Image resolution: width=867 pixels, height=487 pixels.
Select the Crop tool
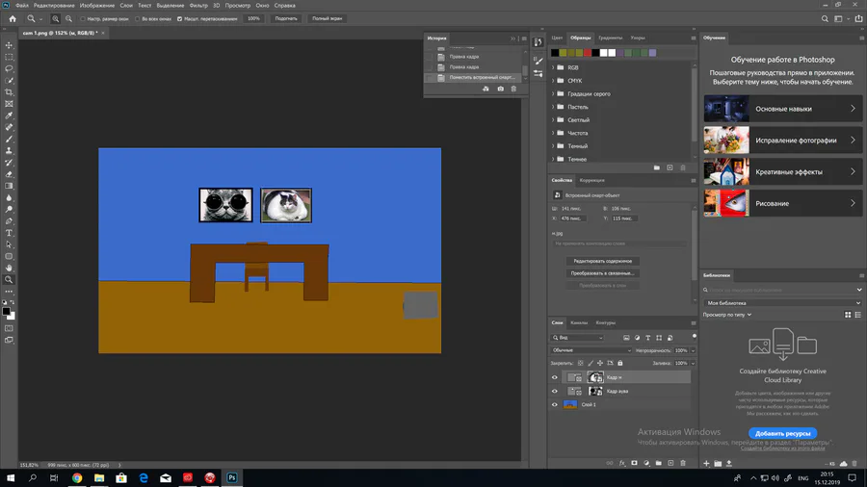9,92
